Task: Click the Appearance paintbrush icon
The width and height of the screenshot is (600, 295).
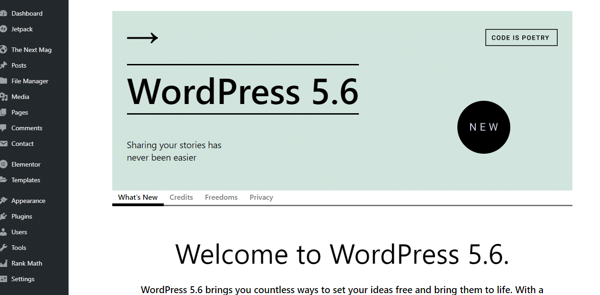Action: 29,200
